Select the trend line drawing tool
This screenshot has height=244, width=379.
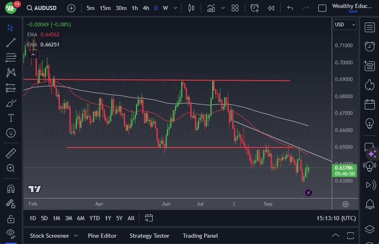[11, 42]
